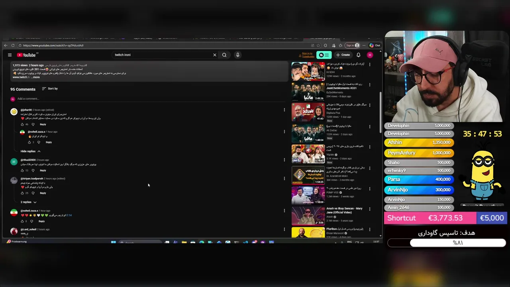
Task: Expand the 2 replies thread
Action: coord(28,202)
